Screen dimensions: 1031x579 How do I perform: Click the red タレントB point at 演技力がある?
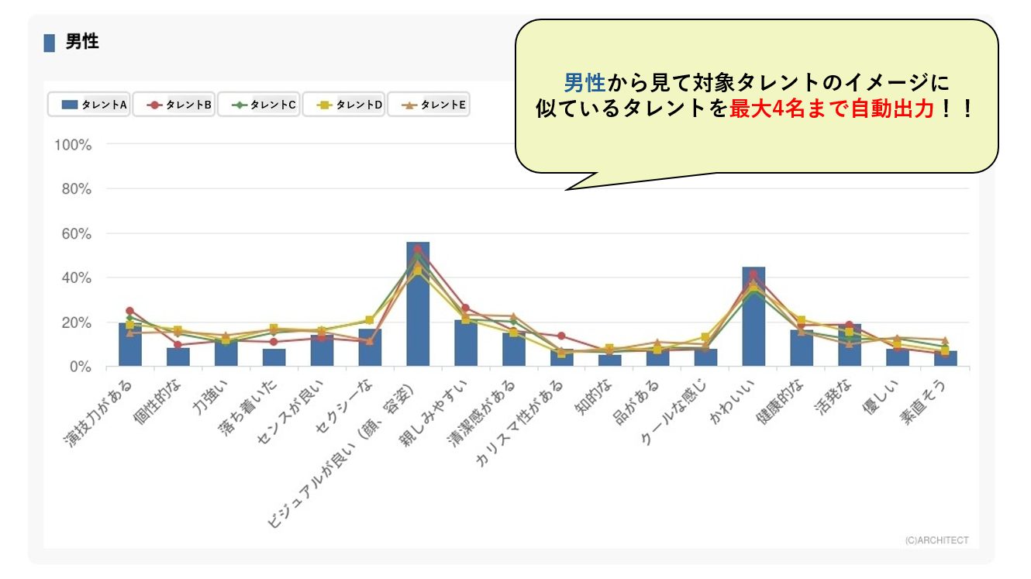tap(130, 311)
